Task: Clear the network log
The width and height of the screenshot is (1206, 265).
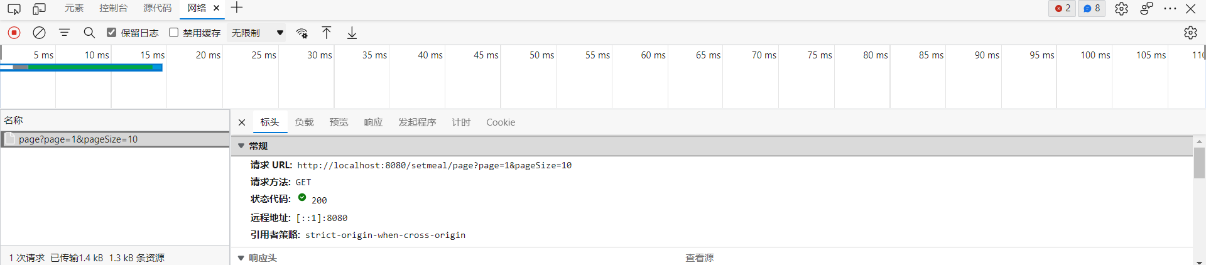Action: (x=39, y=33)
